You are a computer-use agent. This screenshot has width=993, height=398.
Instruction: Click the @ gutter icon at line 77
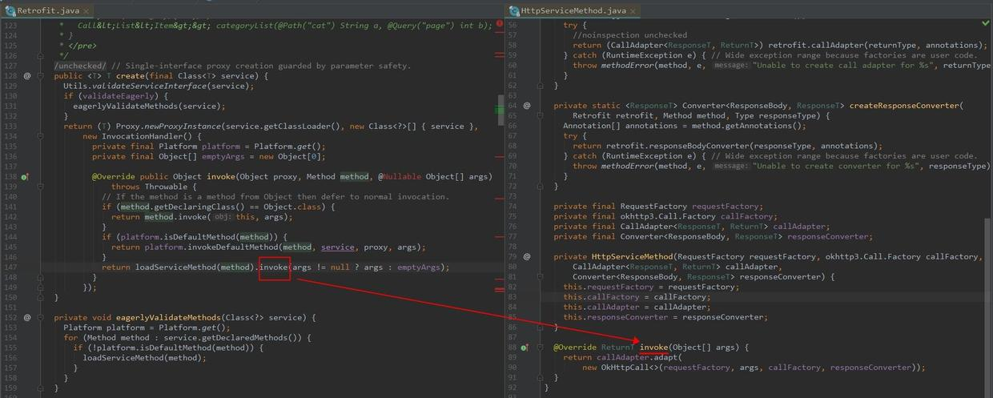(526, 257)
